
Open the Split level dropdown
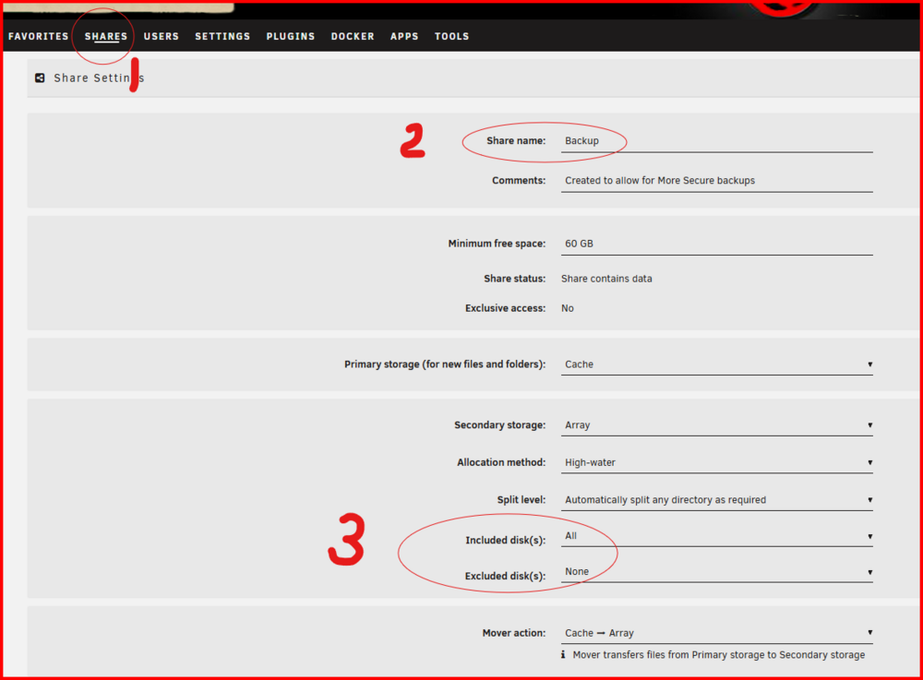pos(717,500)
